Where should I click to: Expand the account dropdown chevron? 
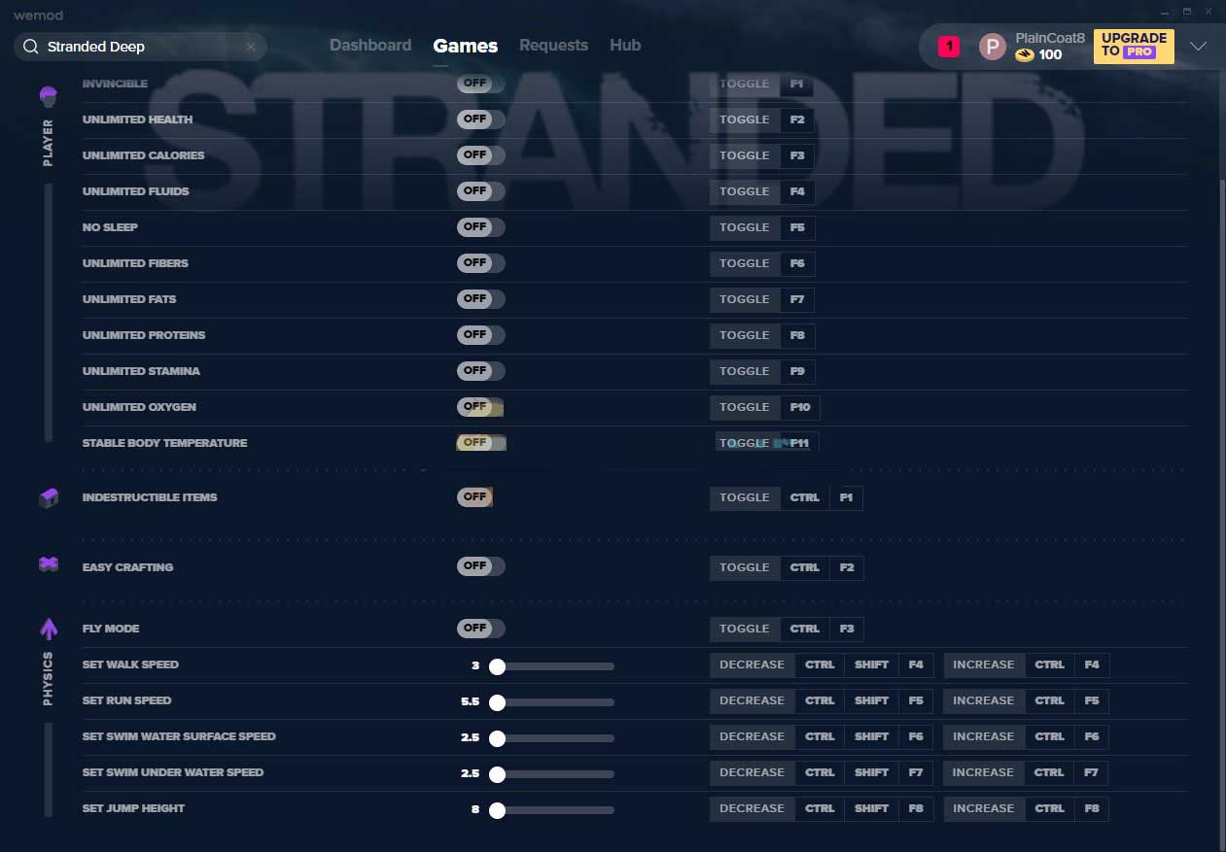click(x=1198, y=46)
